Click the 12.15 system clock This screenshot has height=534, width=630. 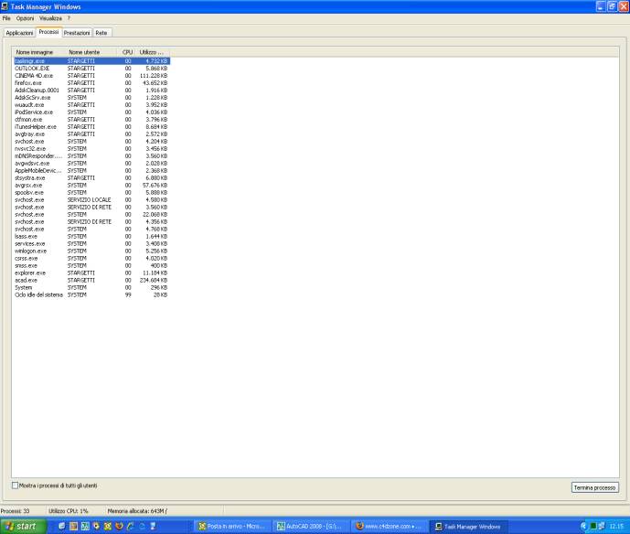tap(616, 526)
